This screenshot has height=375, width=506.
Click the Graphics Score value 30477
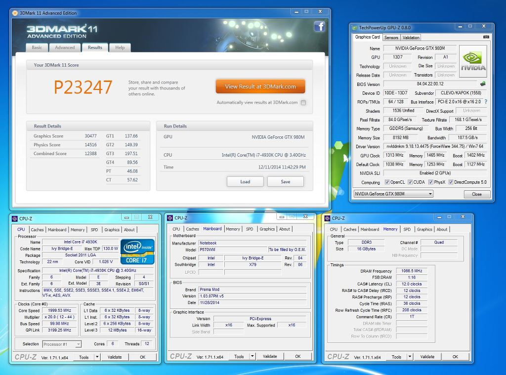[91, 136]
